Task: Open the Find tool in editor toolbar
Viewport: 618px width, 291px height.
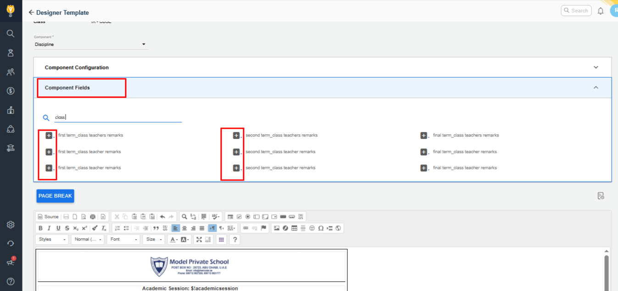Action: coord(184,217)
